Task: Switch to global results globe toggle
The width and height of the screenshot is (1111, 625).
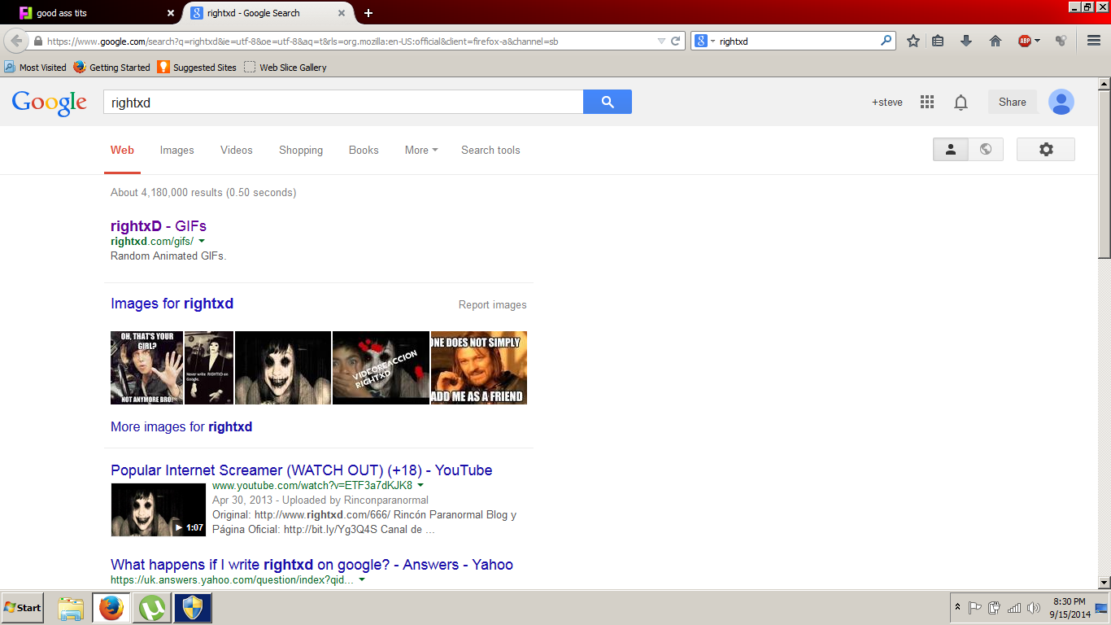Action: pos(986,150)
